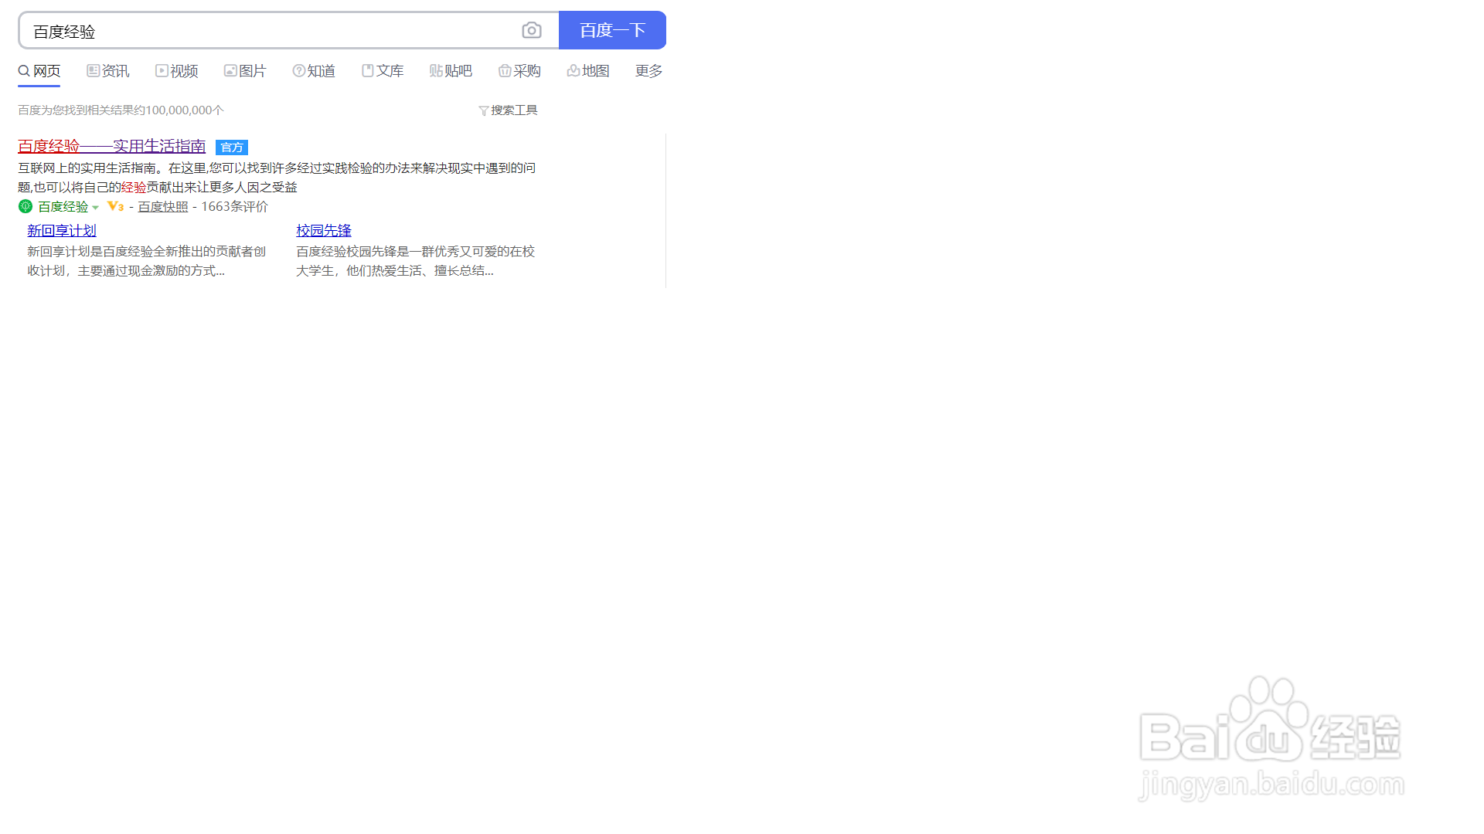Open 搜索工具 filter options
This screenshot has width=1484, height=834.
pos(508,110)
